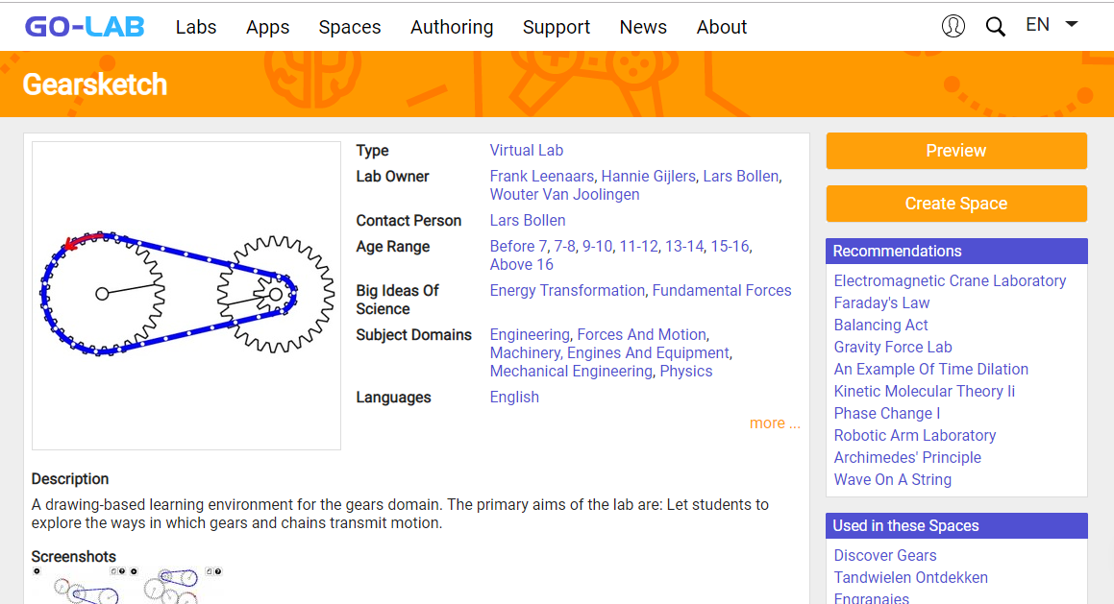Click the search magnifier icon
Screen dimensions: 1114x604
click(995, 27)
